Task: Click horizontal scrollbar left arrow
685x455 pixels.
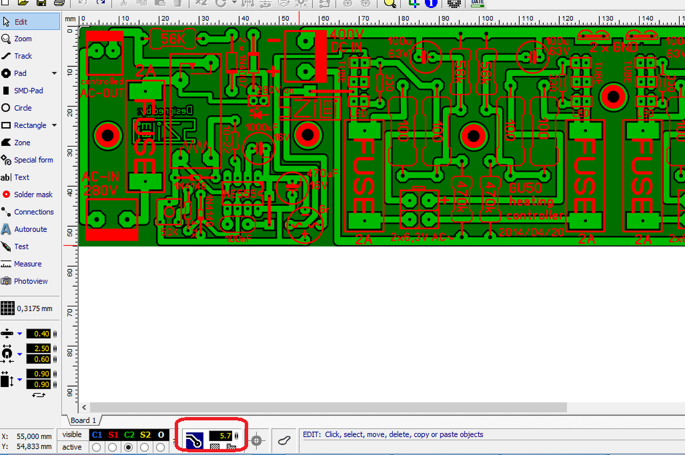Action: coord(84,407)
